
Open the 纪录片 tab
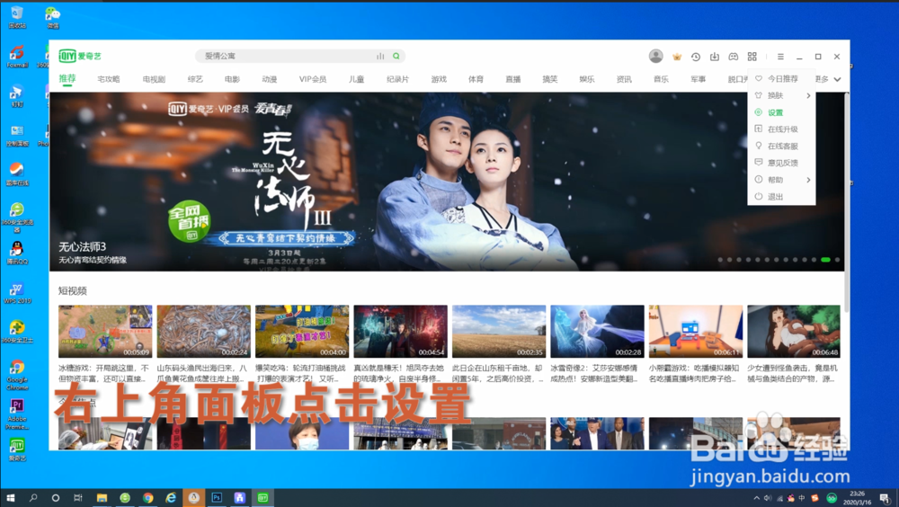point(397,79)
